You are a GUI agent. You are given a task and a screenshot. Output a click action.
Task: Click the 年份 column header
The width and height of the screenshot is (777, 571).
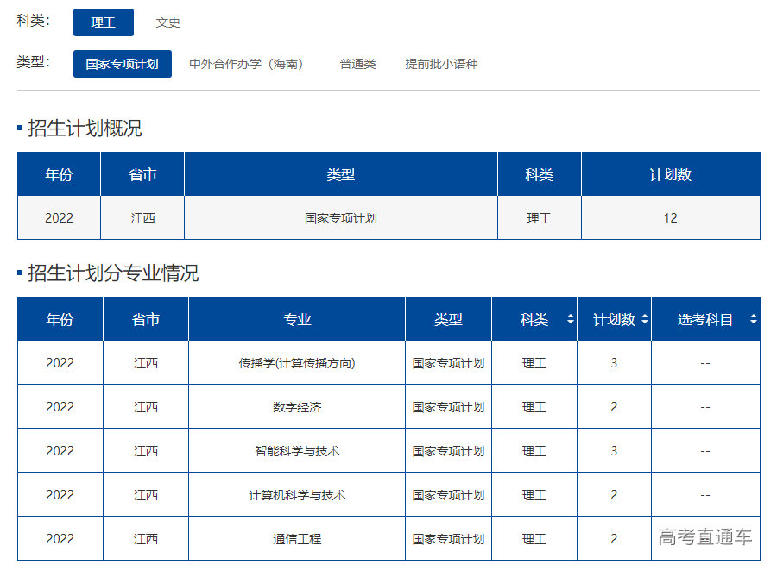click(x=58, y=173)
